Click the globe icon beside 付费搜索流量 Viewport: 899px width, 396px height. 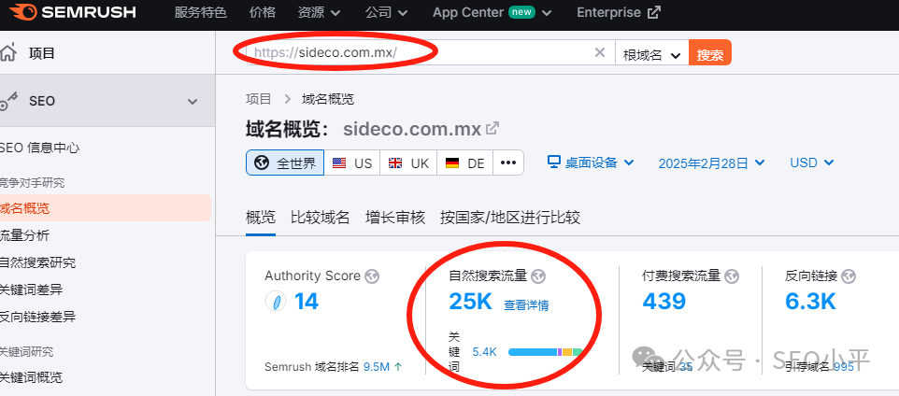click(732, 276)
